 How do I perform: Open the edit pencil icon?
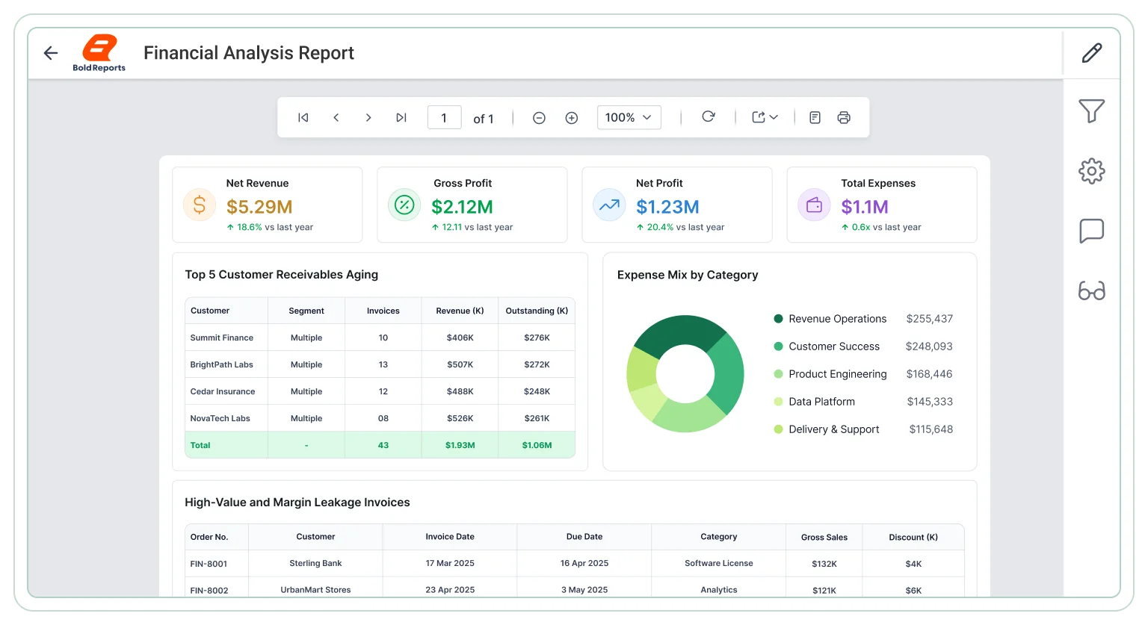tap(1092, 53)
